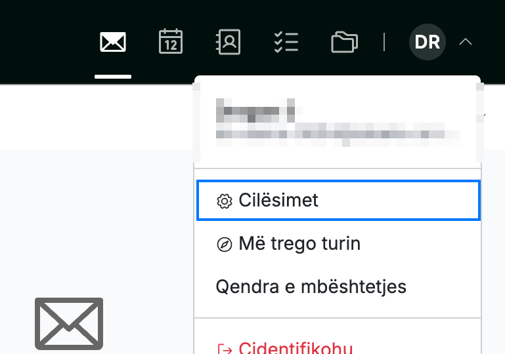Open the Tasks checklist icon
The height and width of the screenshot is (354, 505).
(x=286, y=42)
